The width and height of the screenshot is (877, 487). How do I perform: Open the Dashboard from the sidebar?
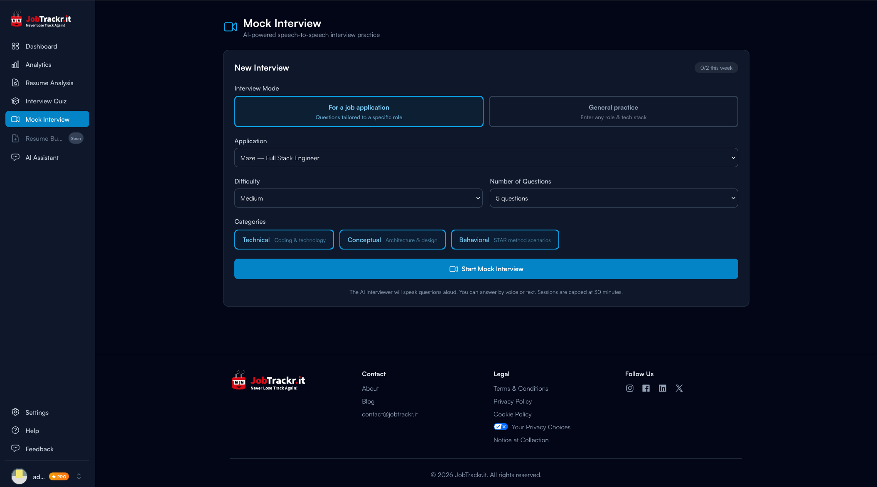pyautogui.click(x=41, y=46)
